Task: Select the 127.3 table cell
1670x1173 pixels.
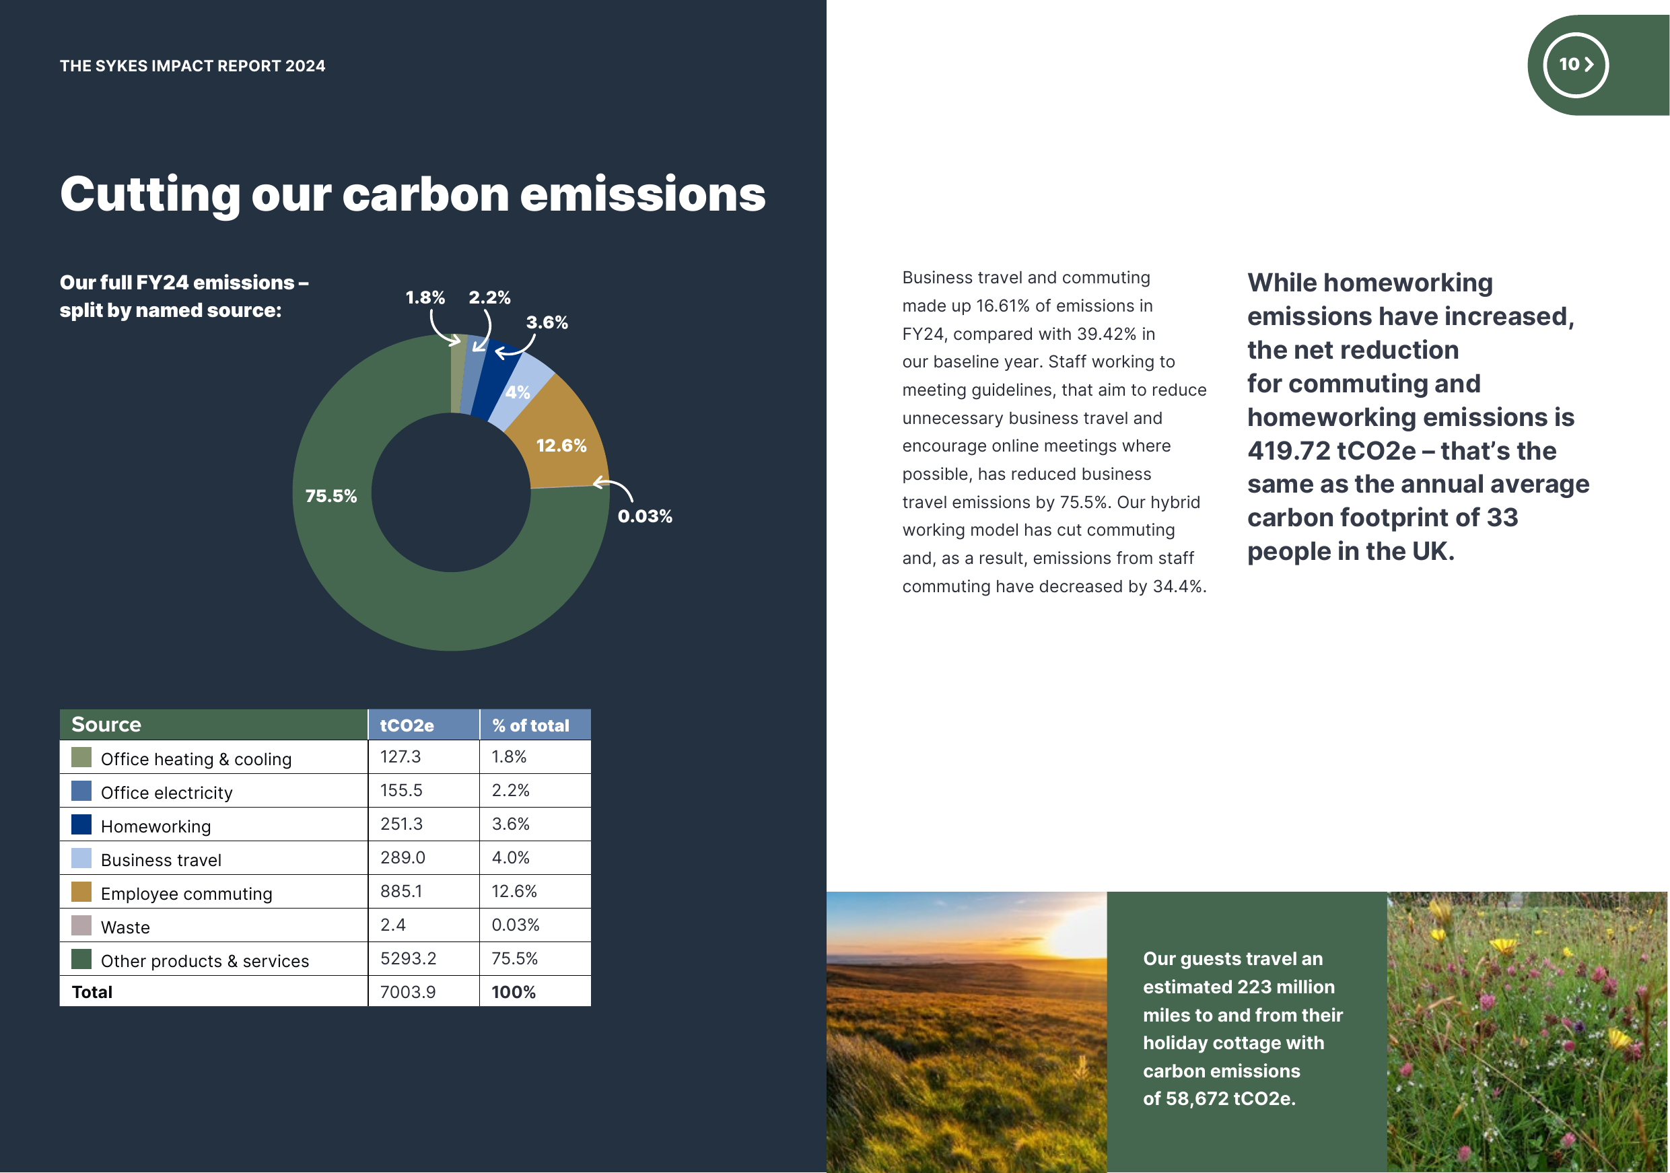Action: point(424,756)
